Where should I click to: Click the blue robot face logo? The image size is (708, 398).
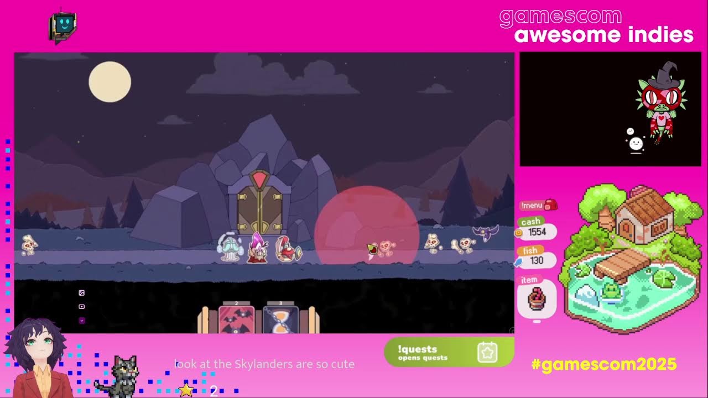63,25
